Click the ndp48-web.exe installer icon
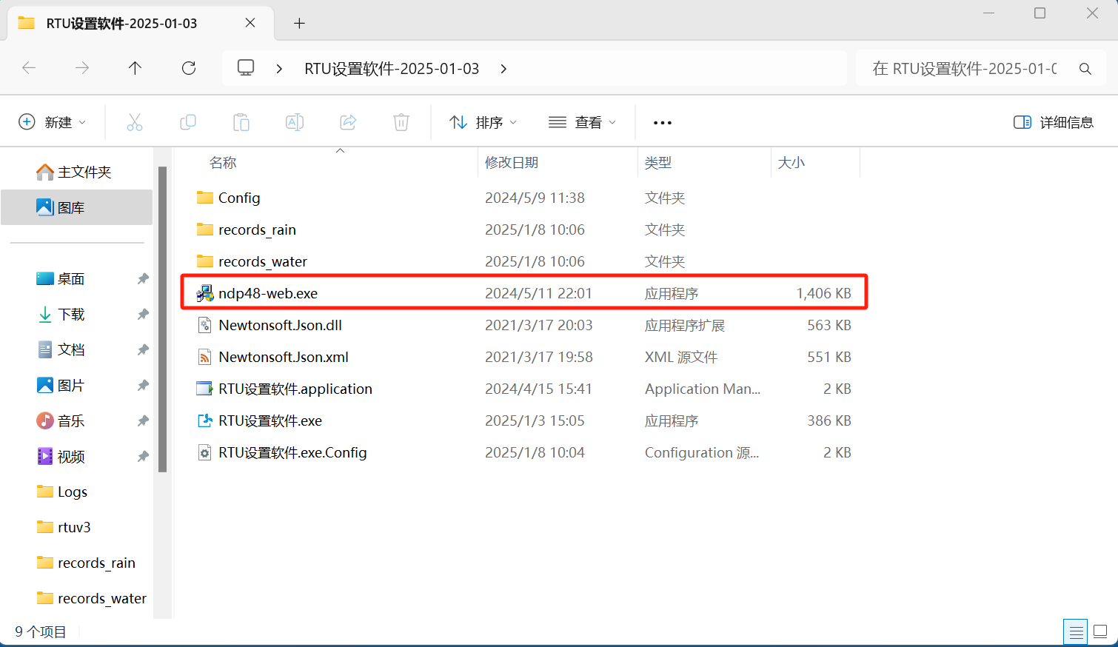Image resolution: width=1118 pixels, height=647 pixels. click(205, 293)
